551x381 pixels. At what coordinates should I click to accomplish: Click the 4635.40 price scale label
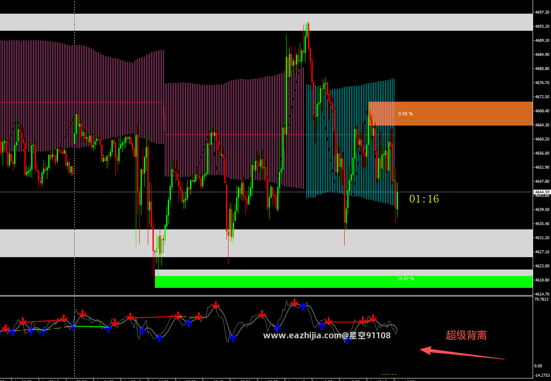(542, 224)
